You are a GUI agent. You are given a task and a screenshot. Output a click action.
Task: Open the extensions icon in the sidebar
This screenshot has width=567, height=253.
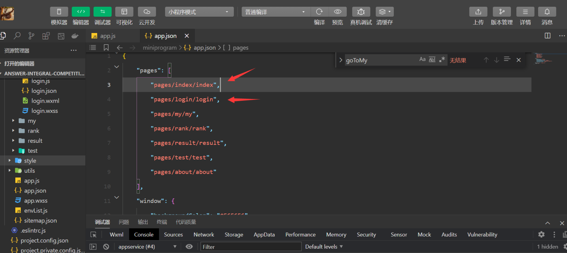point(46,36)
